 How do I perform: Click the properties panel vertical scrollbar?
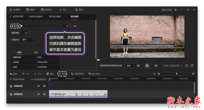tap(96, 39)
